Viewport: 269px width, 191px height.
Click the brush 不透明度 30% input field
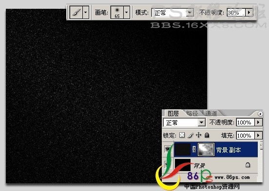[236, 13]
